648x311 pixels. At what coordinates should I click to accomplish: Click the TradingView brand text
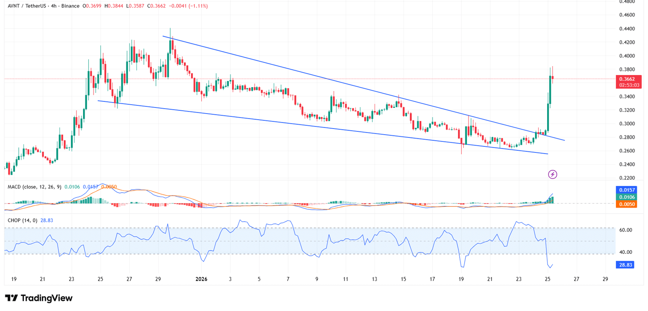[47, 298]
